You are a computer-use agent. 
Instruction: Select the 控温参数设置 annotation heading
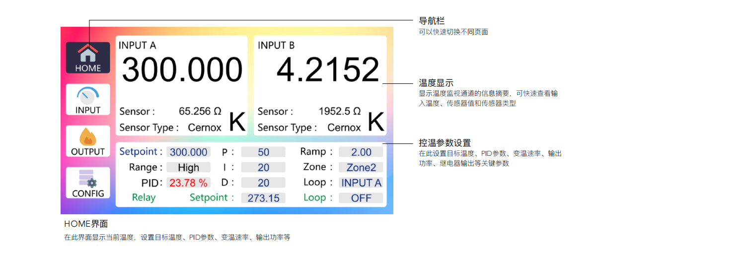(445, 143)
